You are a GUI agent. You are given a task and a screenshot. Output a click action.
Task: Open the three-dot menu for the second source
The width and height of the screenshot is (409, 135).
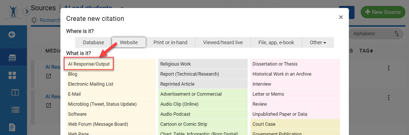pos(388,98)
